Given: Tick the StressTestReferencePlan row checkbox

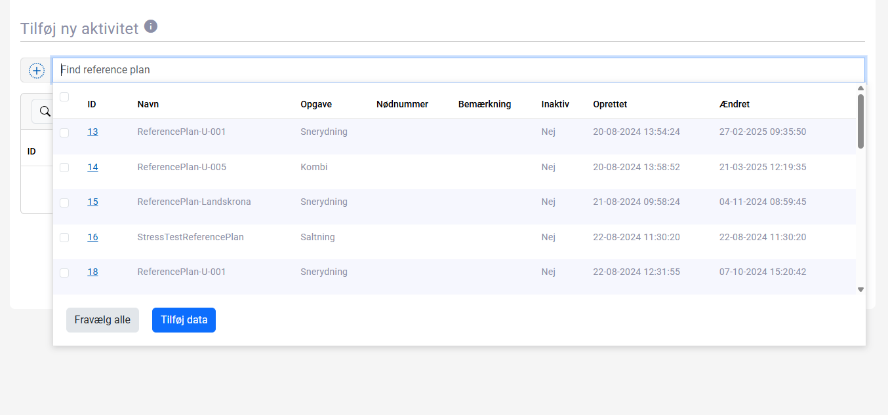Looking at the screenshot, I should pos(64,238).
